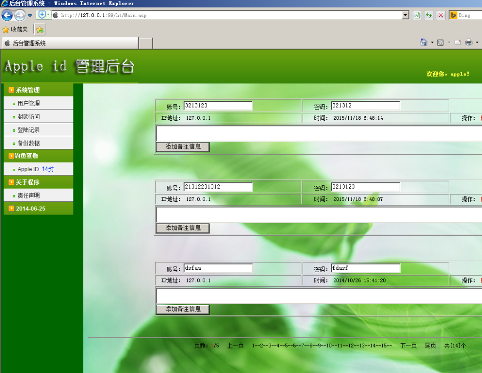Click the Bing search box

[x=470, y=15]
